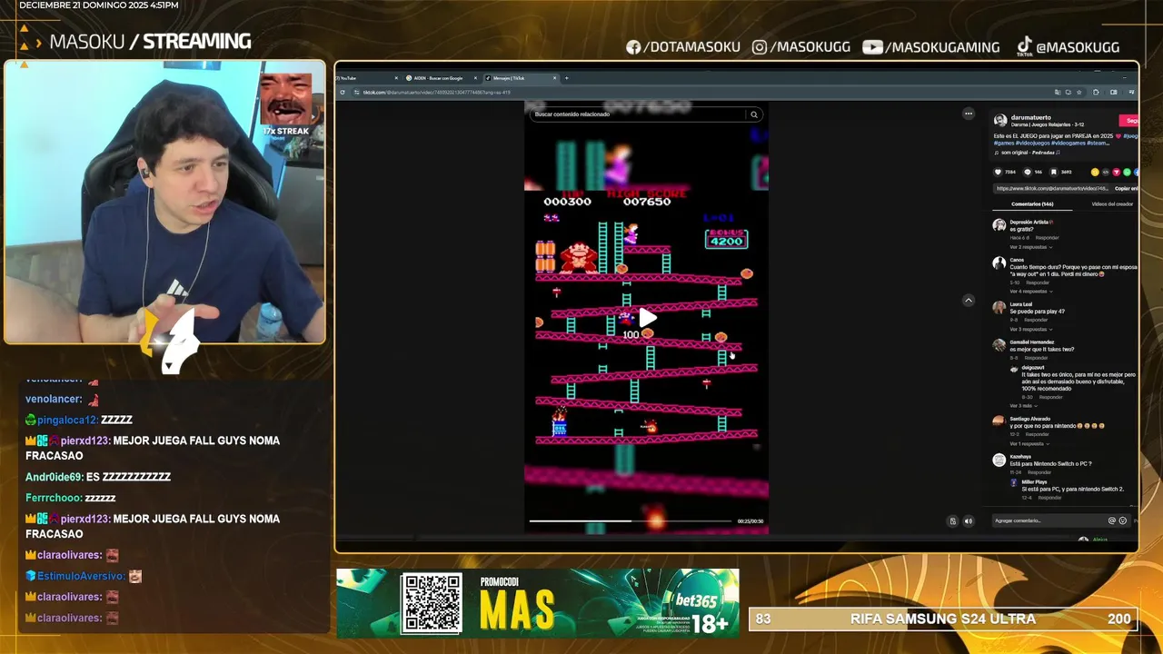Save video with the bookmark icon
Viewport: 1163px width, 654px height.
1054,172
